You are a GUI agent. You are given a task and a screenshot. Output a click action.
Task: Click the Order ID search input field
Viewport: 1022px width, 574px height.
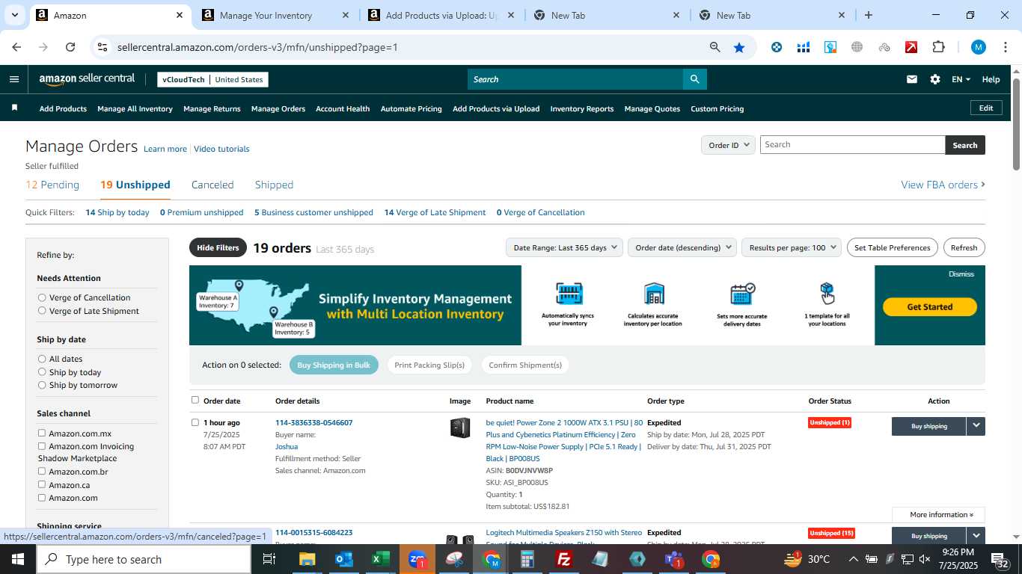pyautogui.click(x=853, y=145)
